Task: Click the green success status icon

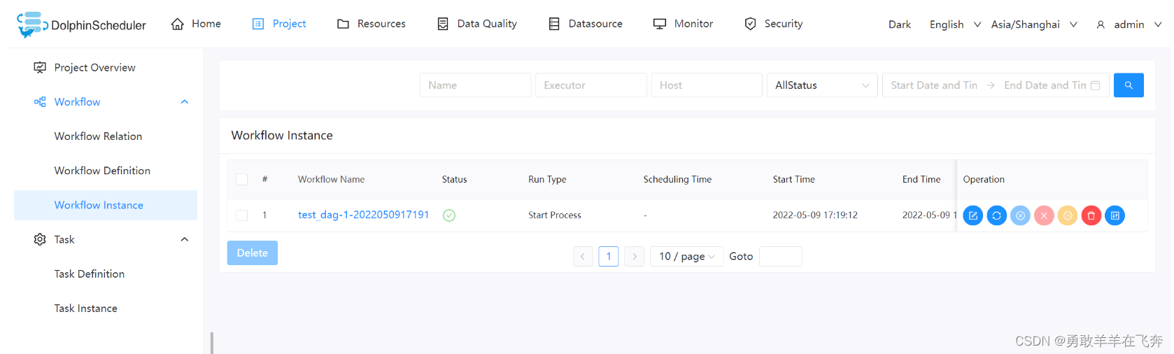Action: point(449,215)
